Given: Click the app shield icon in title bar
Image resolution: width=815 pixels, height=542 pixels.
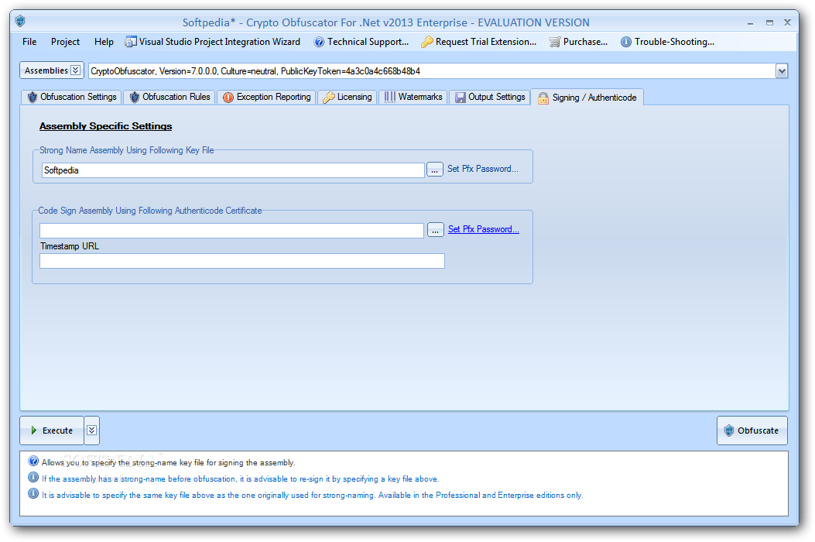Looking at the screenshot, I should (x=20, y=22).
